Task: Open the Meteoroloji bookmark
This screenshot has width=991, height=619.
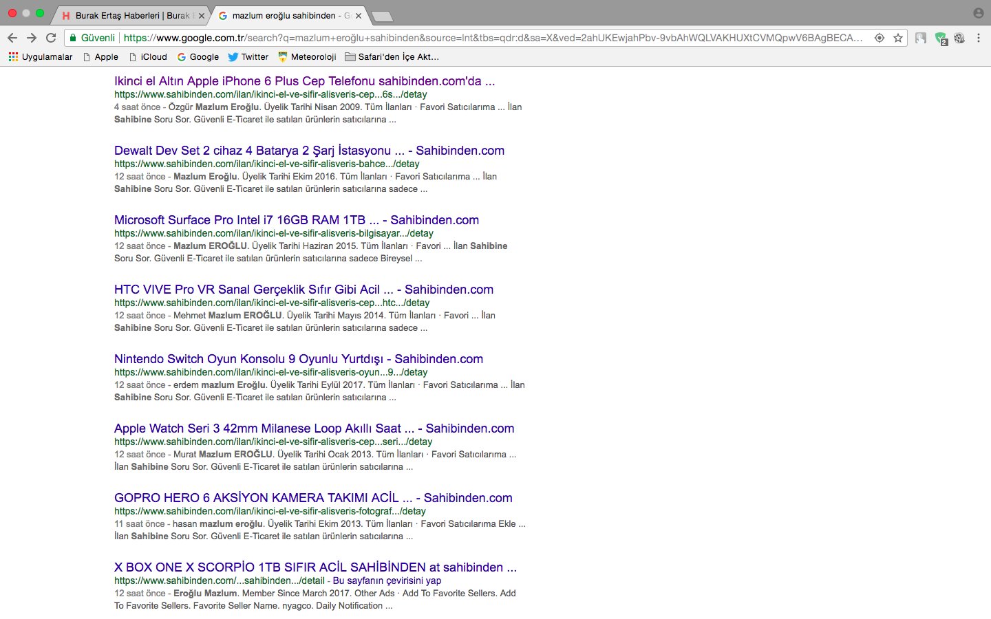Action: coord(307,56)
